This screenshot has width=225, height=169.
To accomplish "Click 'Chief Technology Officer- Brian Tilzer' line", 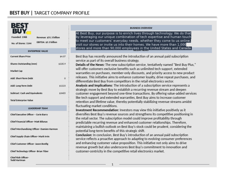I will (x=29, y=151).
